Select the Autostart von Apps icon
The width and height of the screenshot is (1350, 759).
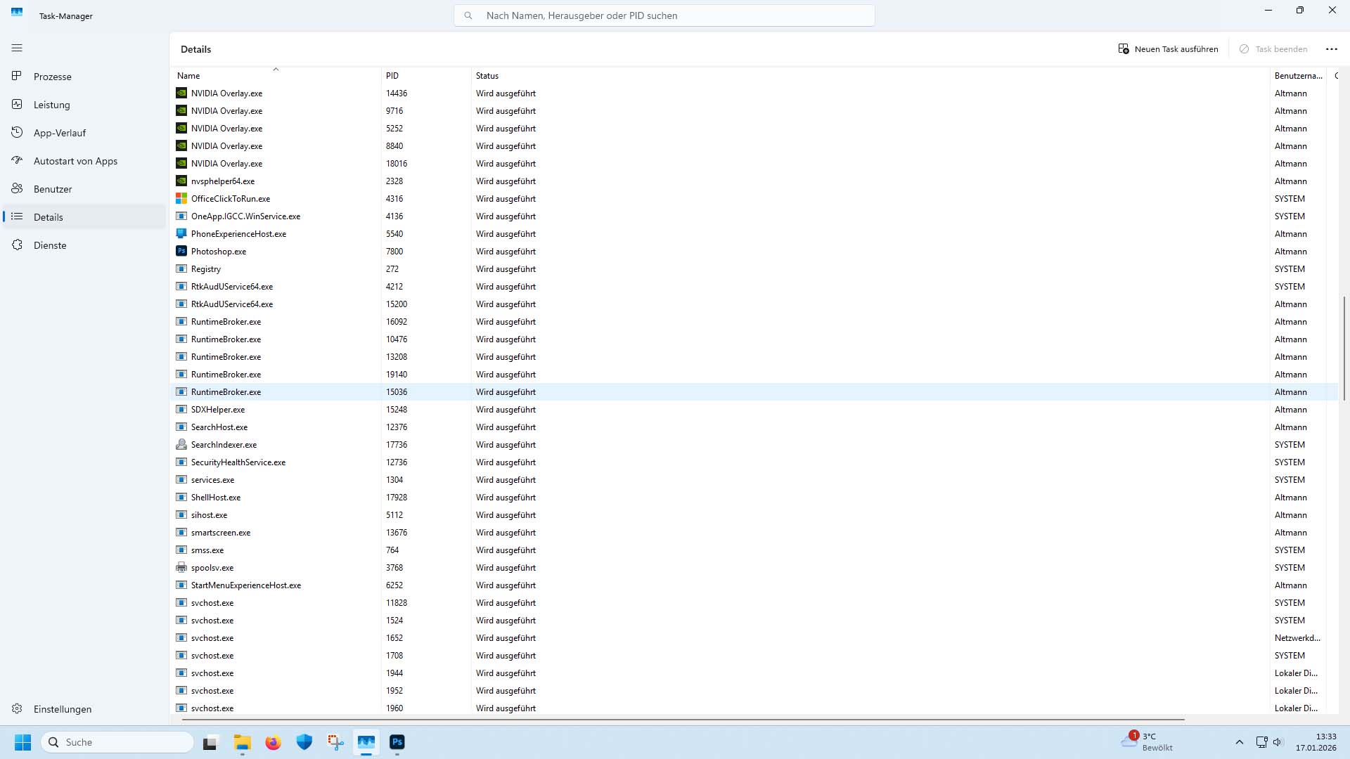point(17,160)
